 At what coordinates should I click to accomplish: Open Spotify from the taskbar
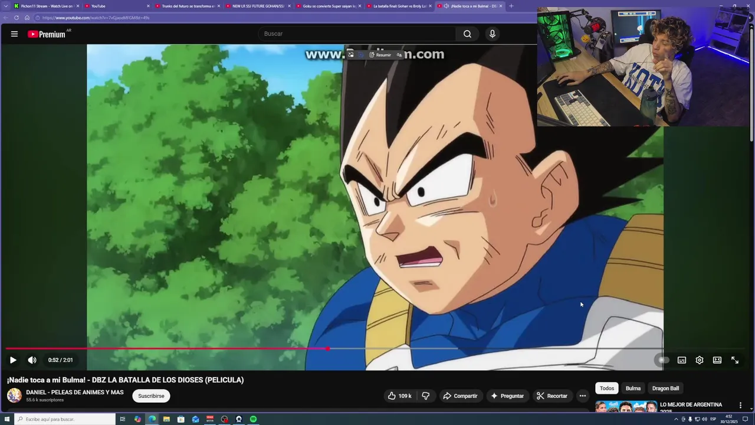(x=253, y=419)
